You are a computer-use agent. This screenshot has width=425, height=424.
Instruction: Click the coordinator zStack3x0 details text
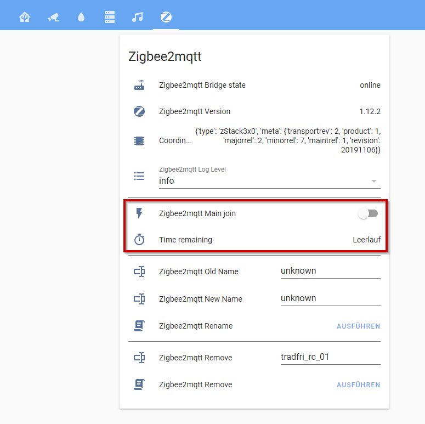(x=288, y=140)
